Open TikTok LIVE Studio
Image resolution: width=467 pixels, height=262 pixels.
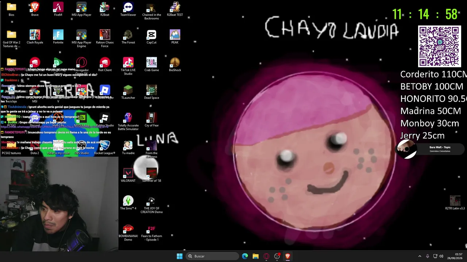point(128,66)
